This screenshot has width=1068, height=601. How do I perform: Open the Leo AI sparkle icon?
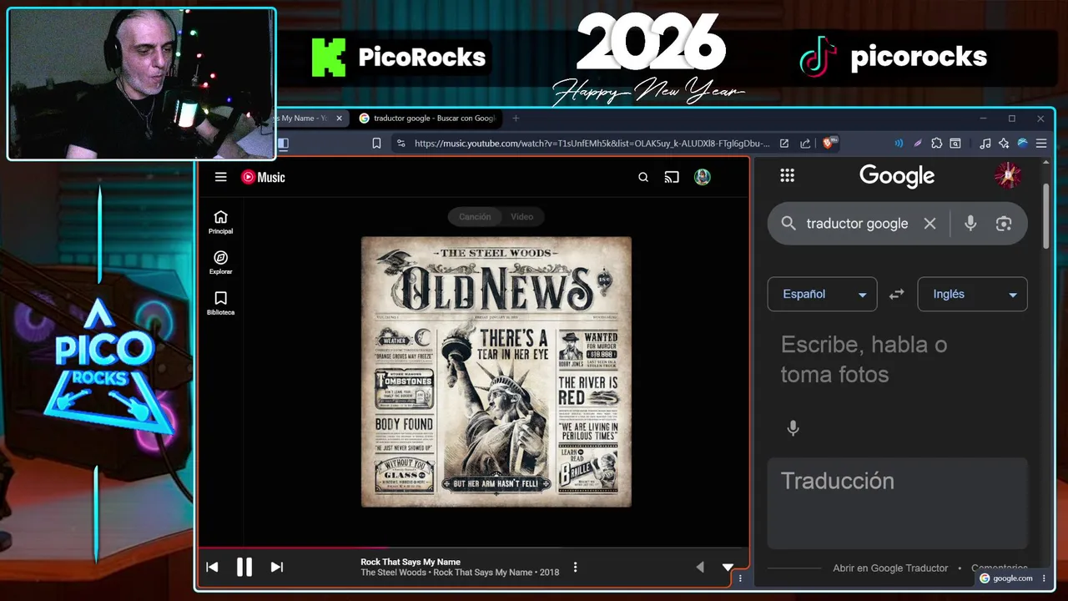1004,144
